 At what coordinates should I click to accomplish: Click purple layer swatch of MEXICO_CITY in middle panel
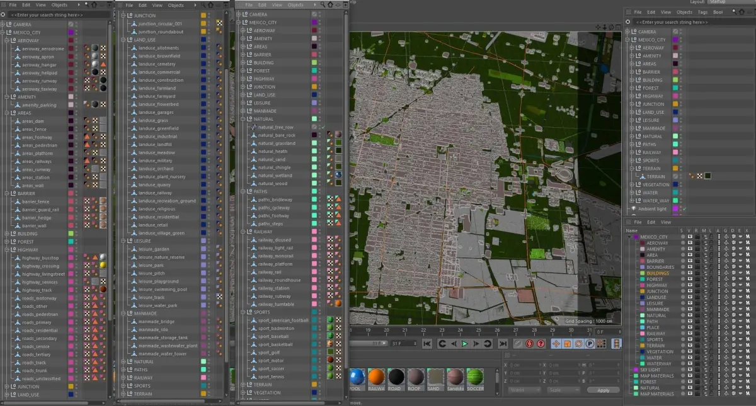pos(314,22)
